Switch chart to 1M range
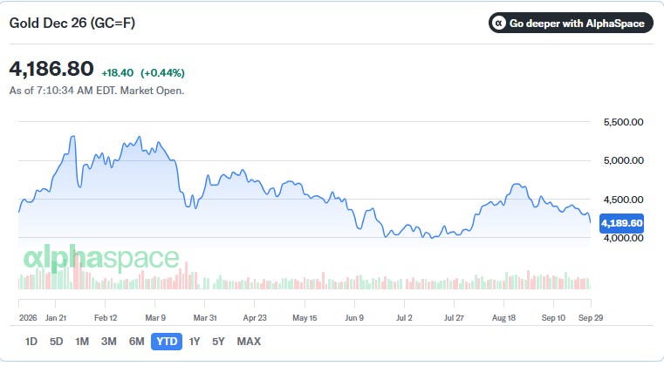Image resolution: width=664 pixels, height=366 pixels. [82, 342]
